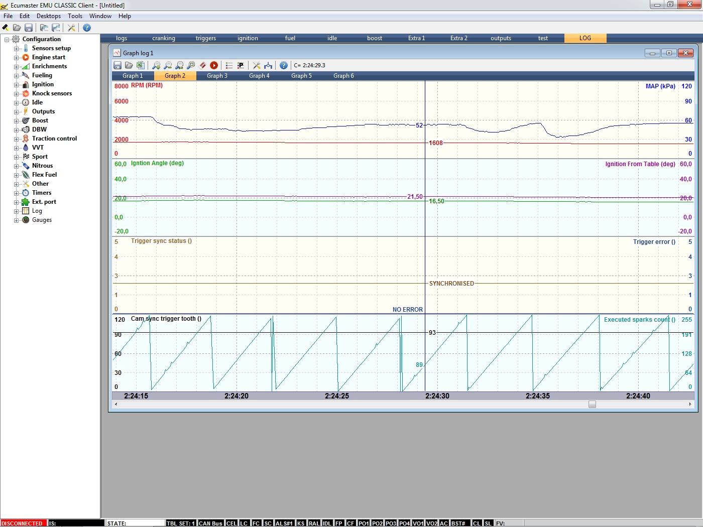Open the graph log wrench settings icon
703x527 pixels.
pos(257,65)
